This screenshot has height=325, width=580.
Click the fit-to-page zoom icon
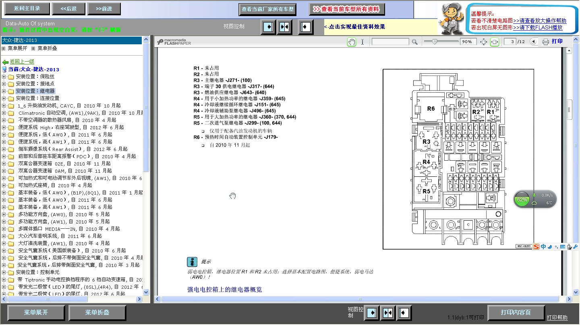(484, 42)
